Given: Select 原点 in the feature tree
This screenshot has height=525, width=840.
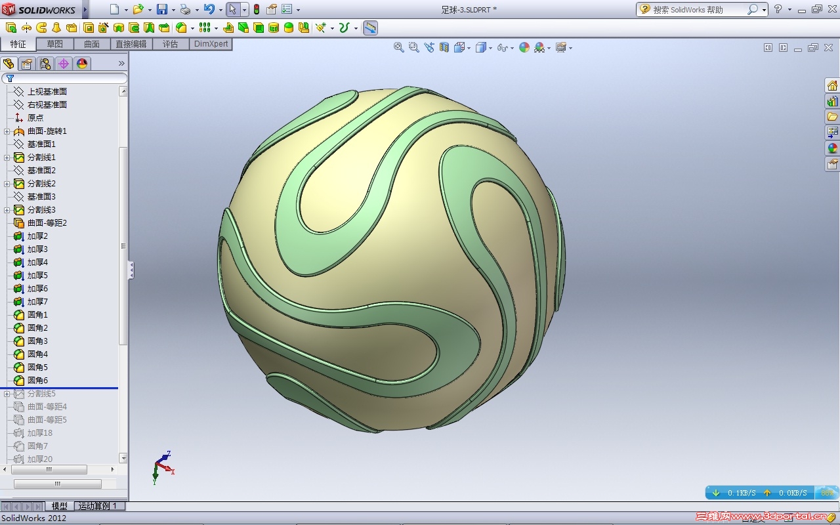Looking at the screenshot, I should click(35, 118).
